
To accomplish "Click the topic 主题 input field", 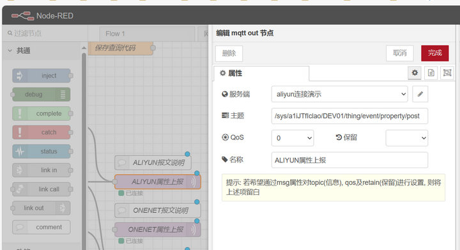I will 349,116.
